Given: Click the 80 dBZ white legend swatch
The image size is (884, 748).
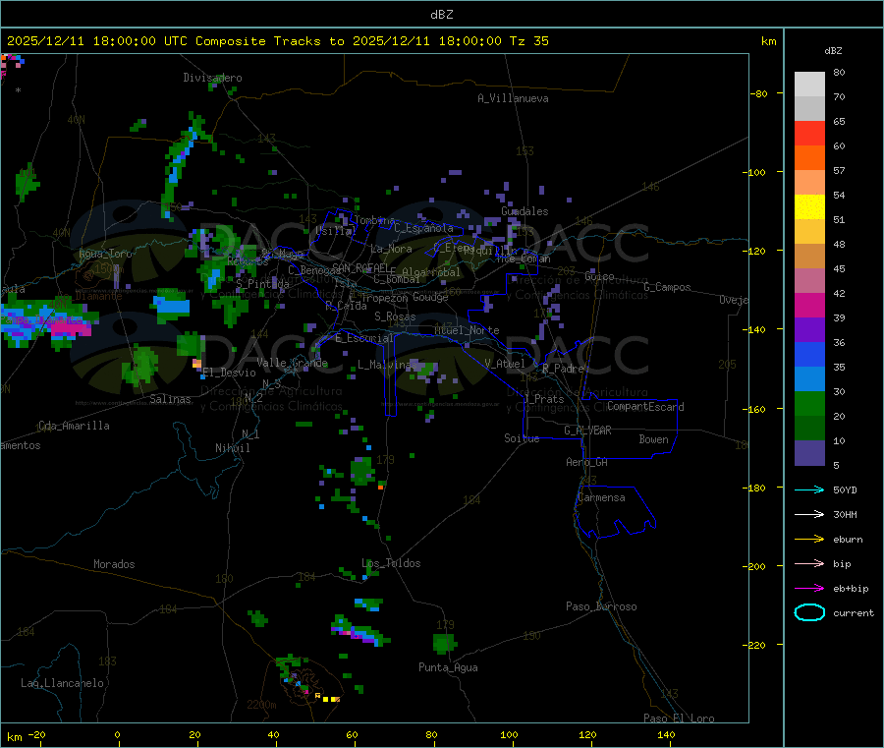Looking at the screenshot, I should click(x=809, y=85).
